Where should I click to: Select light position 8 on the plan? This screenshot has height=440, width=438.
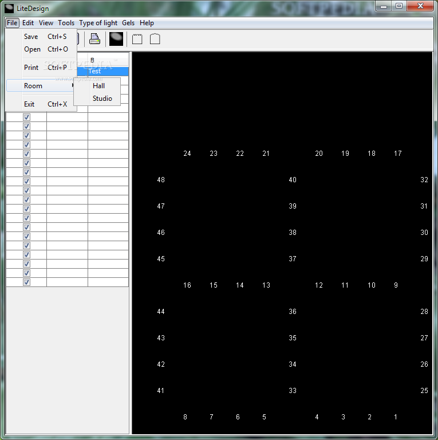[x=185, y=417]
